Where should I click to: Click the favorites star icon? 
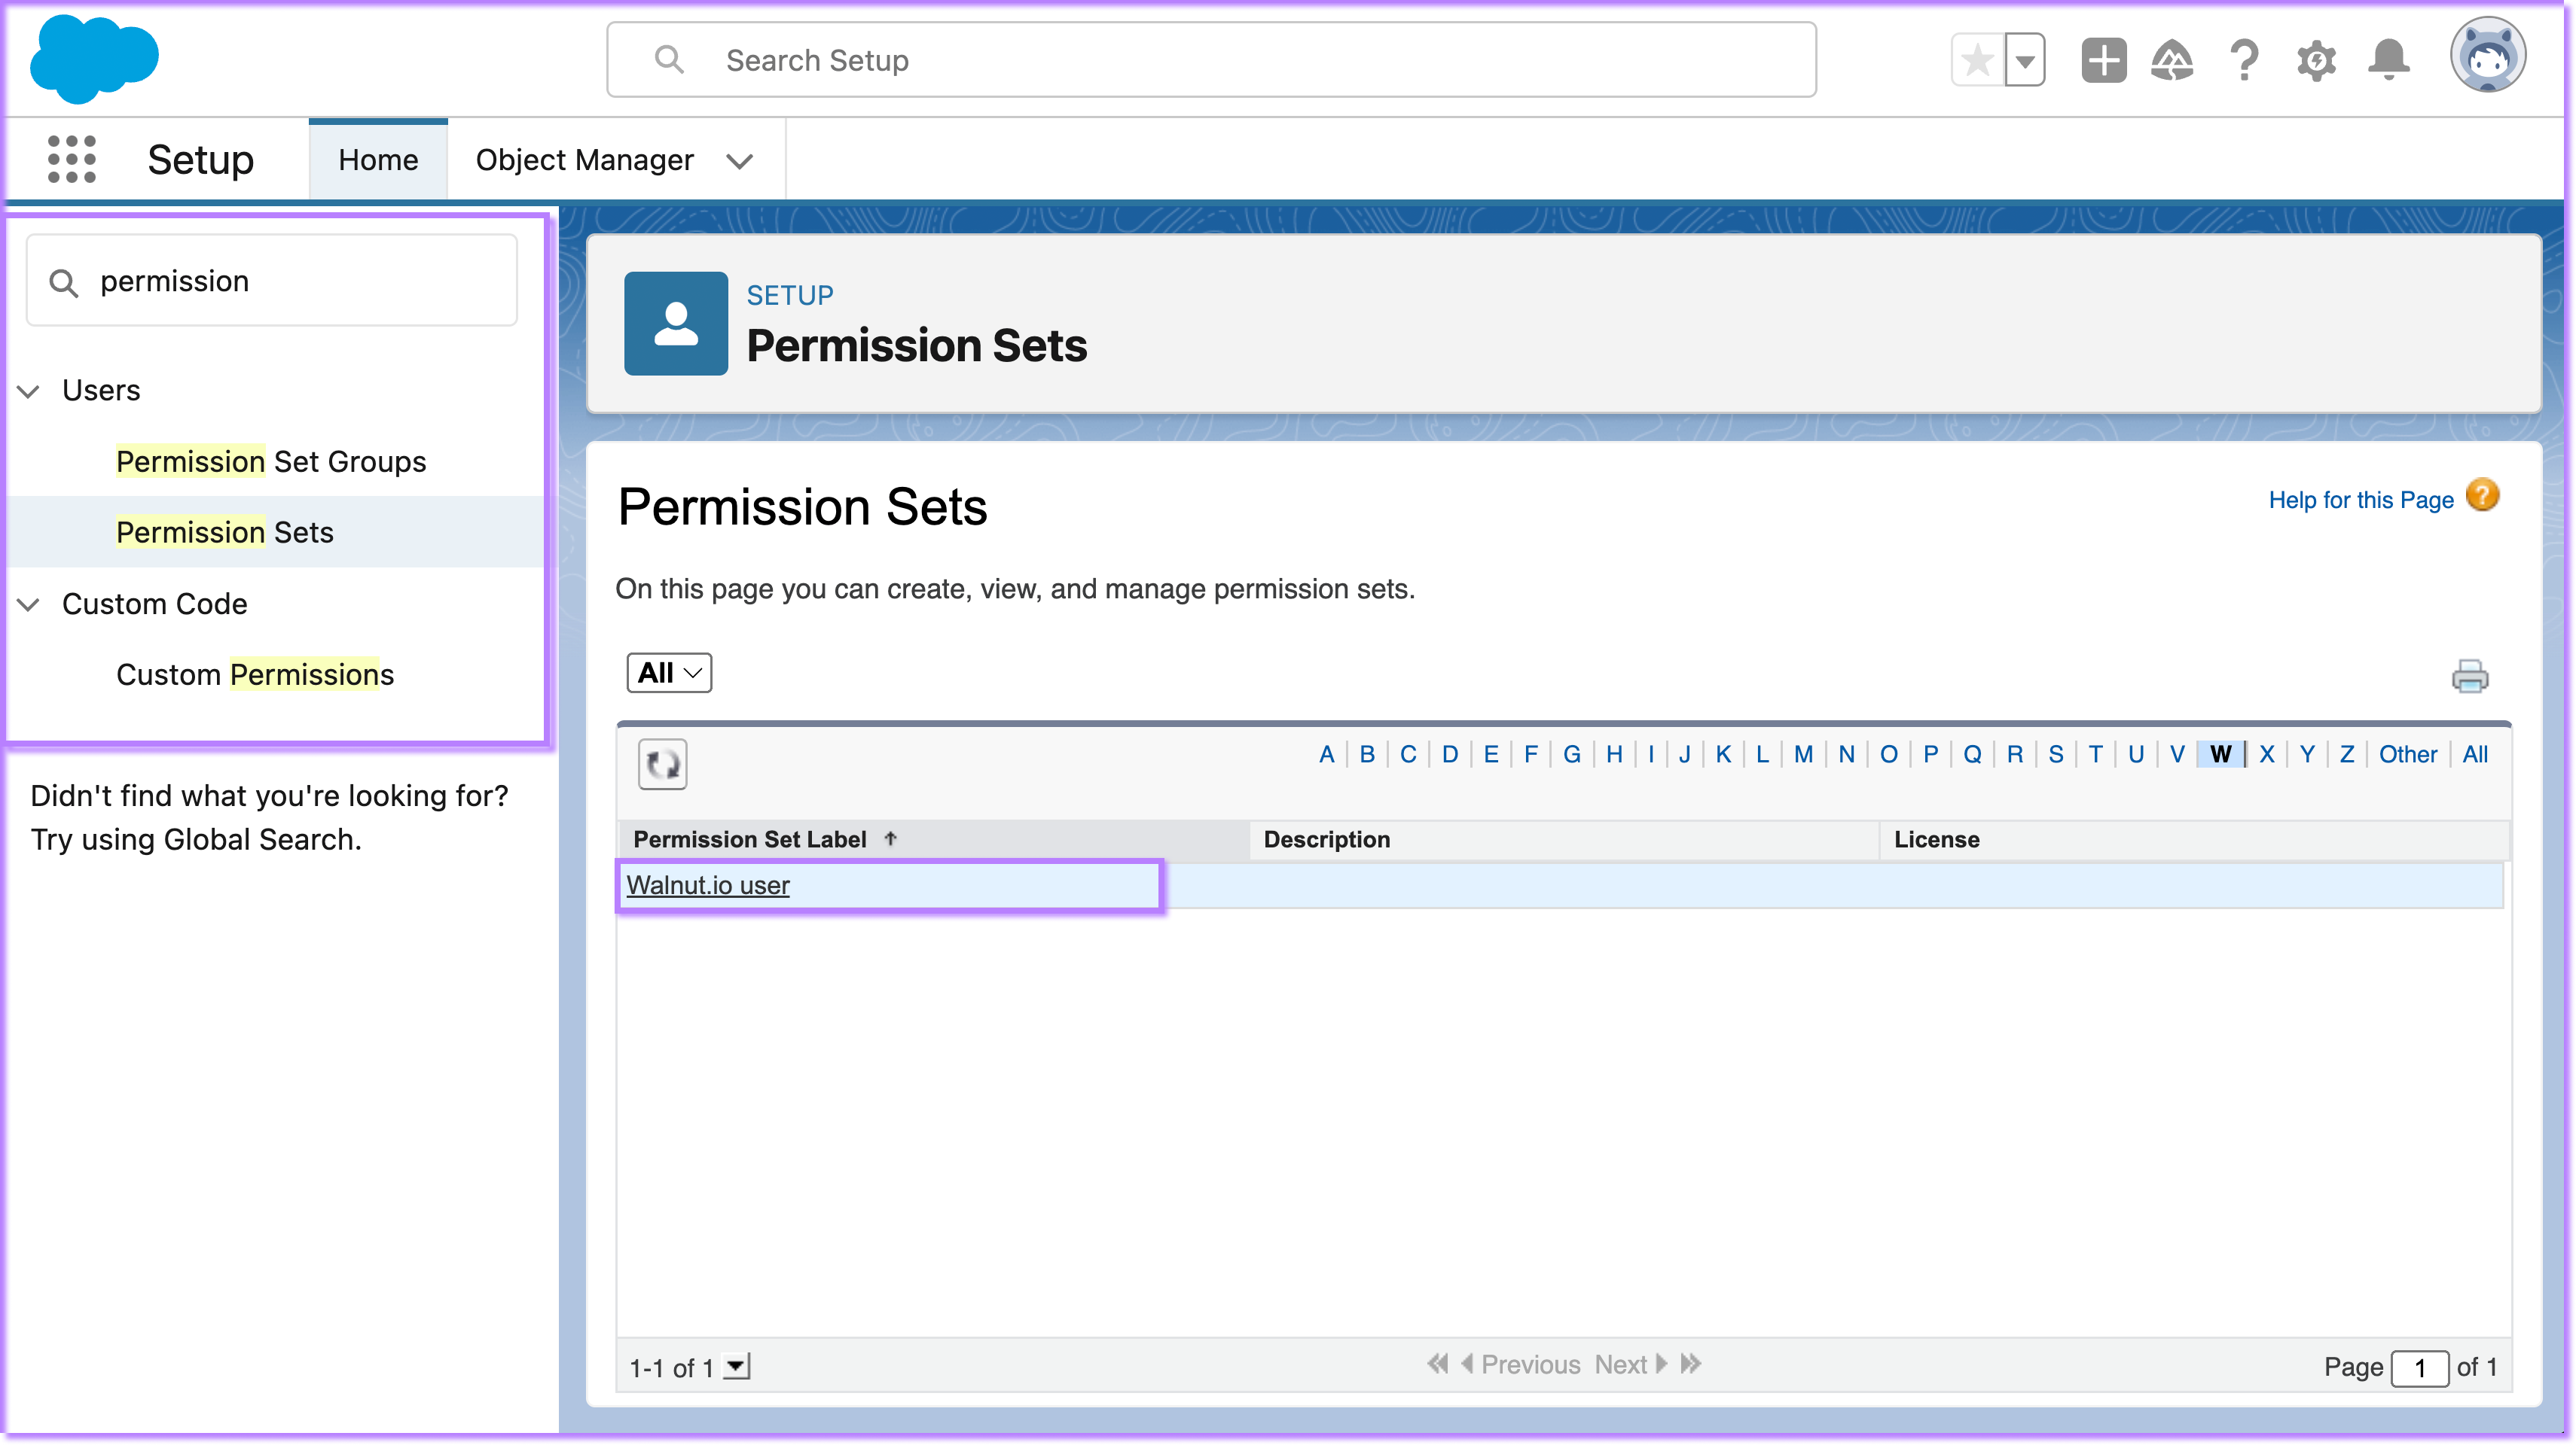click(x=1977, y=61)
